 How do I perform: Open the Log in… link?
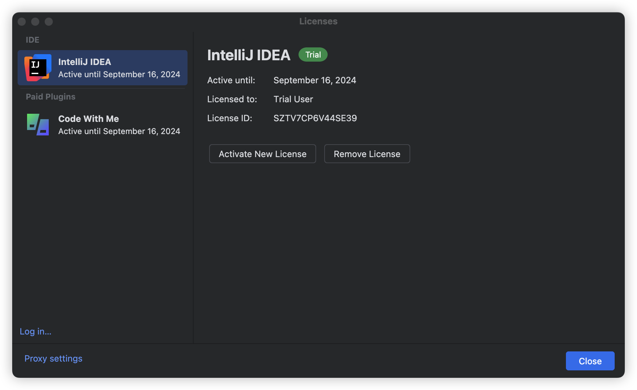[36, 331]
